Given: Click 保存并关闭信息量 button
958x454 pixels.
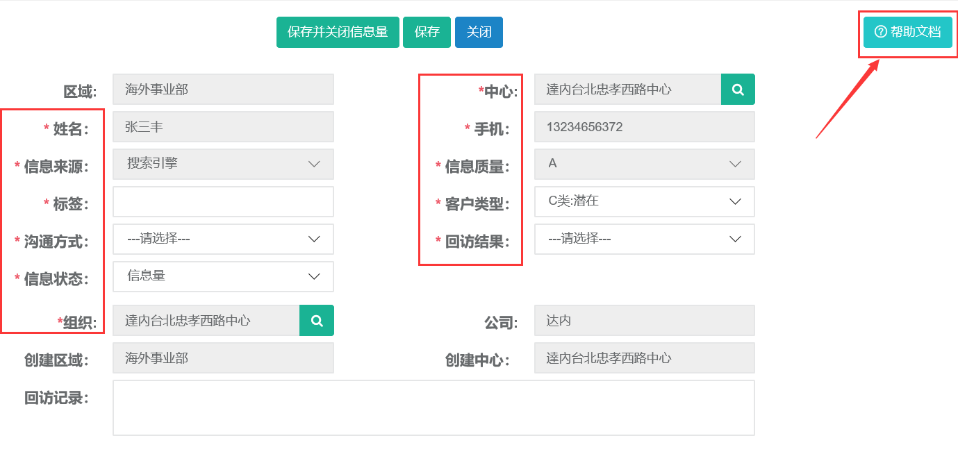Looking at the screenshot, I should pos(338,32).
